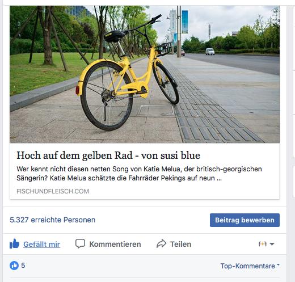Image resolution: width=295 pixels, height=282 pixels.
Task: Click the blue like reaction icon
Action: 14,266
